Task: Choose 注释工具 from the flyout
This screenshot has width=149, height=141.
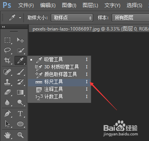Action: coord(59,89)
